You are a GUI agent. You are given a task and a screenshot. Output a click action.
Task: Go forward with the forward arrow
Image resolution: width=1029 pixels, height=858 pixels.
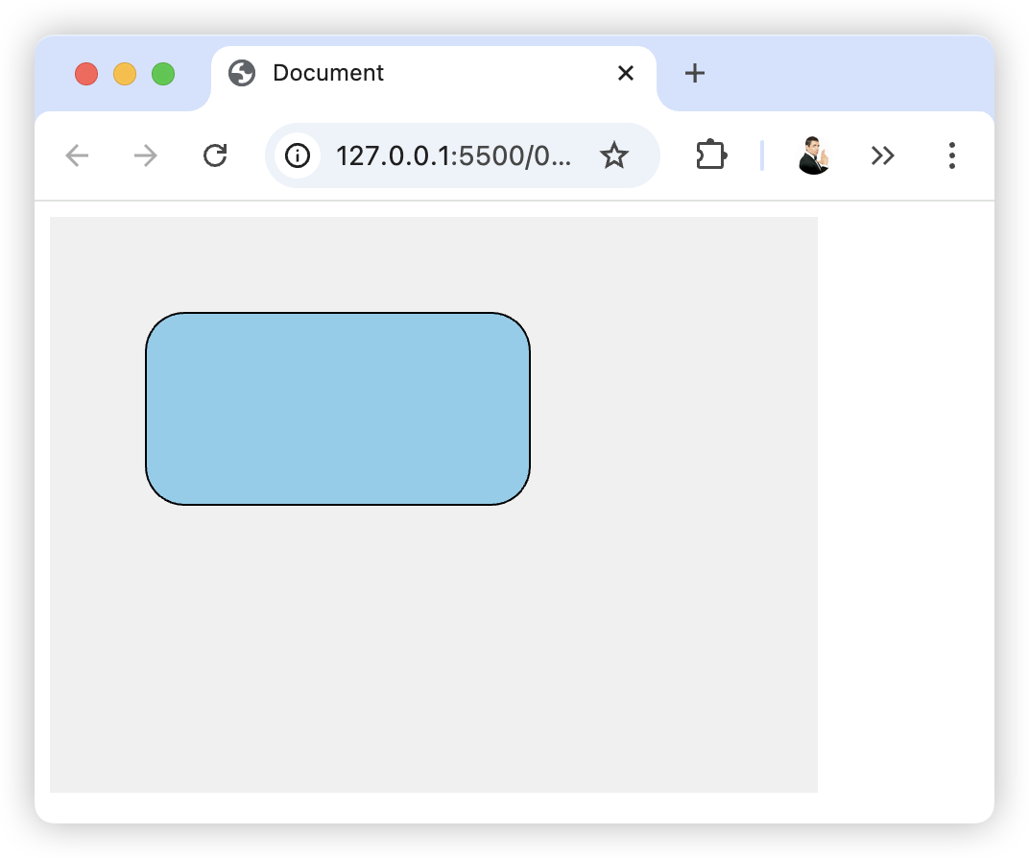(146, 155)
